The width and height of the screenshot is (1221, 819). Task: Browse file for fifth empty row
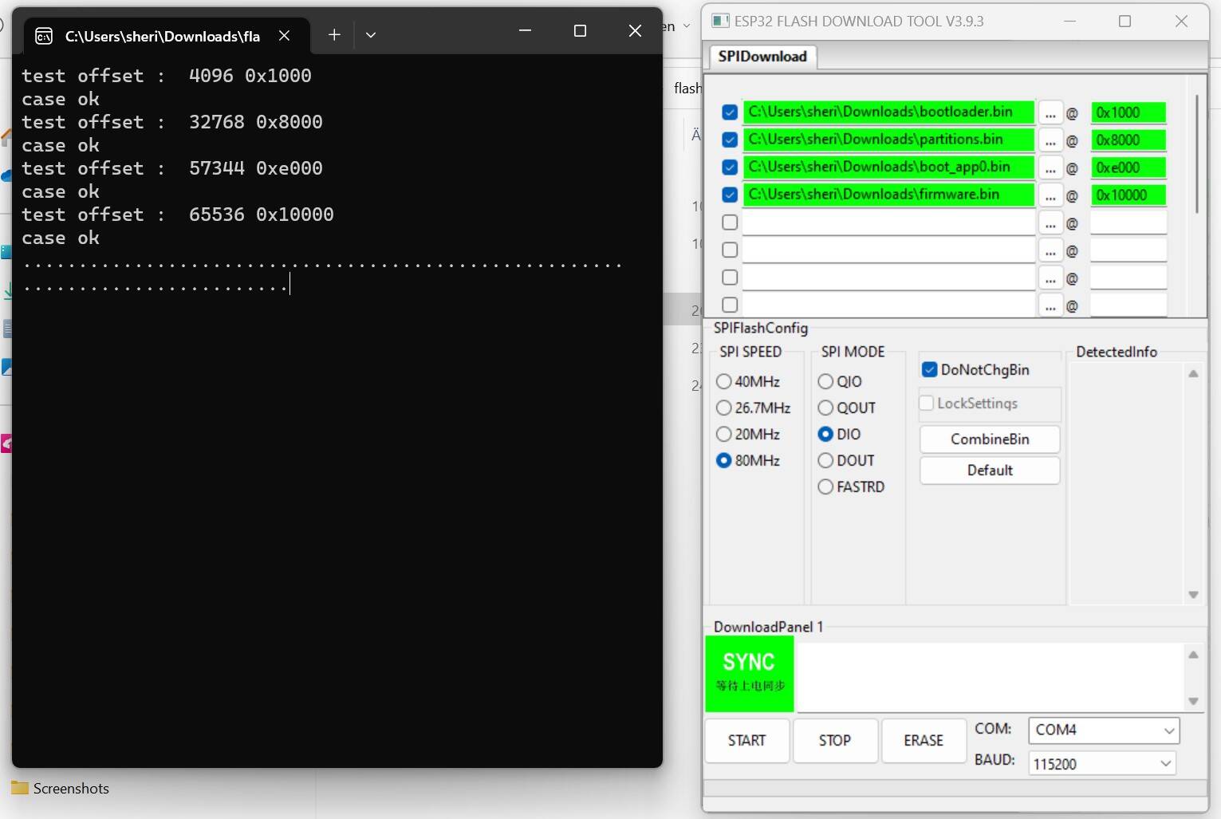click(x=1050, y=223)
